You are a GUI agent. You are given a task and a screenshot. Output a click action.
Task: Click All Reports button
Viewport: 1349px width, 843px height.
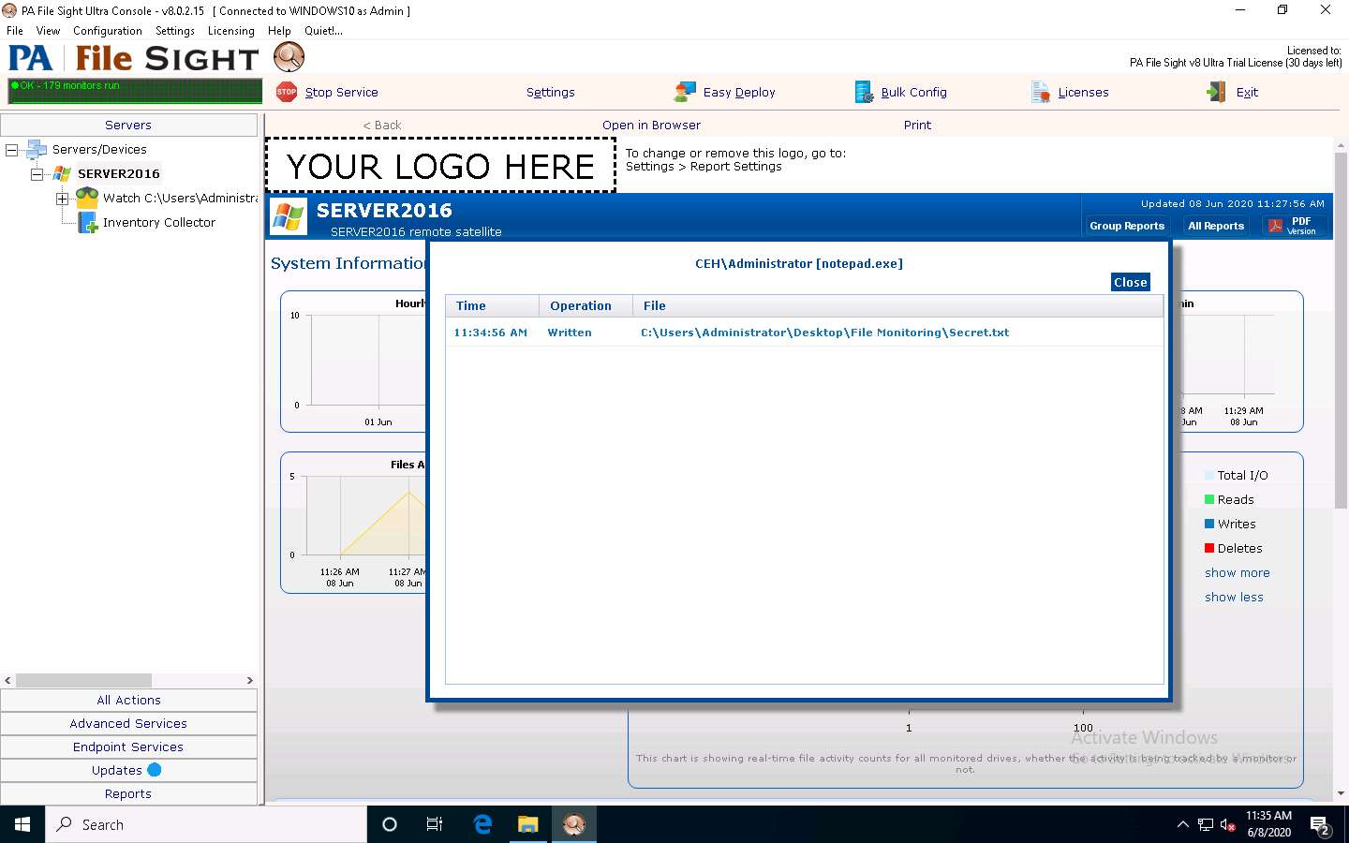point(1216,226)
